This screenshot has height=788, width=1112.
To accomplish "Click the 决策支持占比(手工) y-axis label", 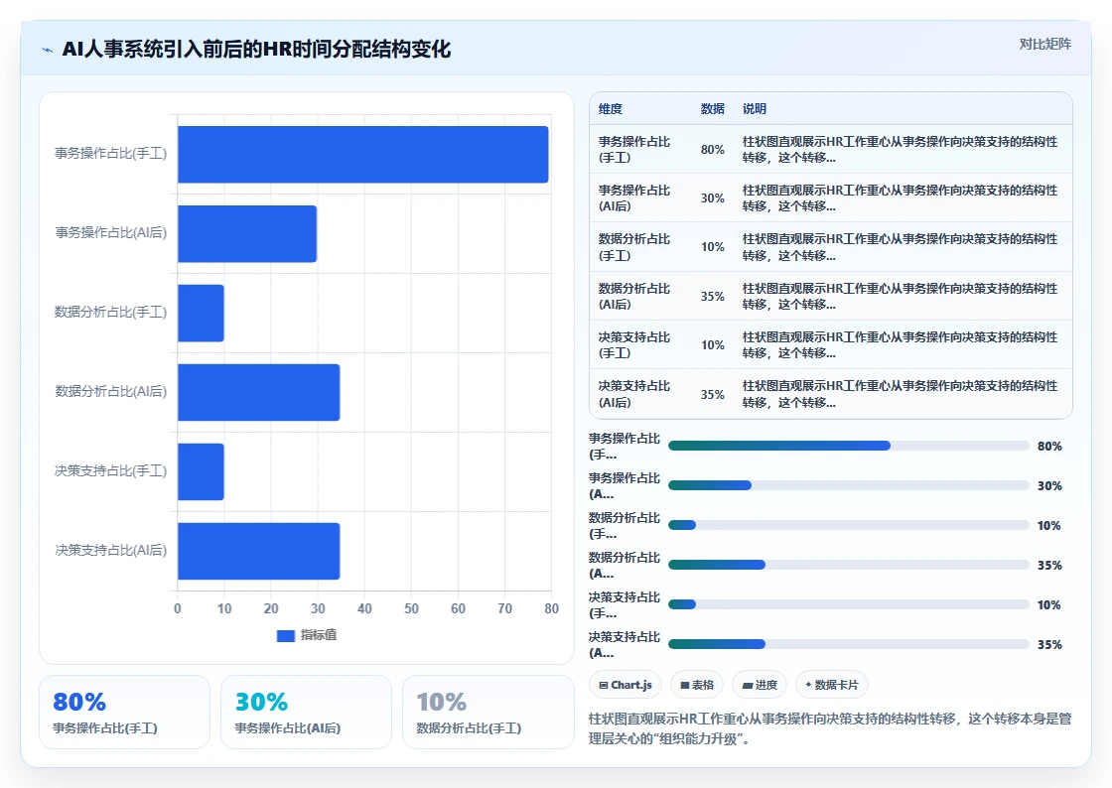I will coord(110,470).
